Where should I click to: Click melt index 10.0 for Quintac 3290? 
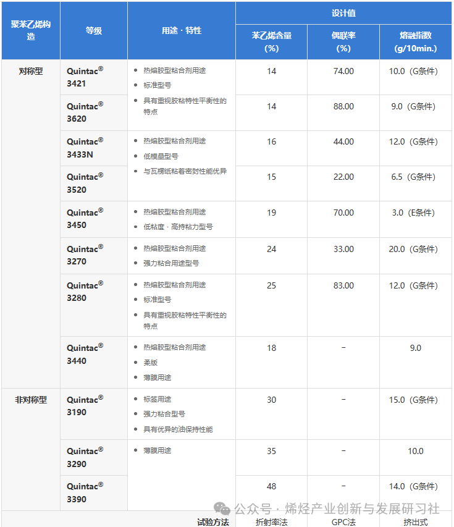(x=415, y=452)
